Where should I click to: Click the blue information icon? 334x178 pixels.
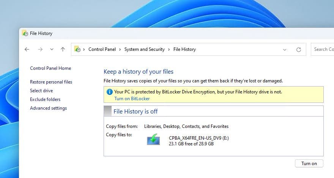[x=109, y=92]
